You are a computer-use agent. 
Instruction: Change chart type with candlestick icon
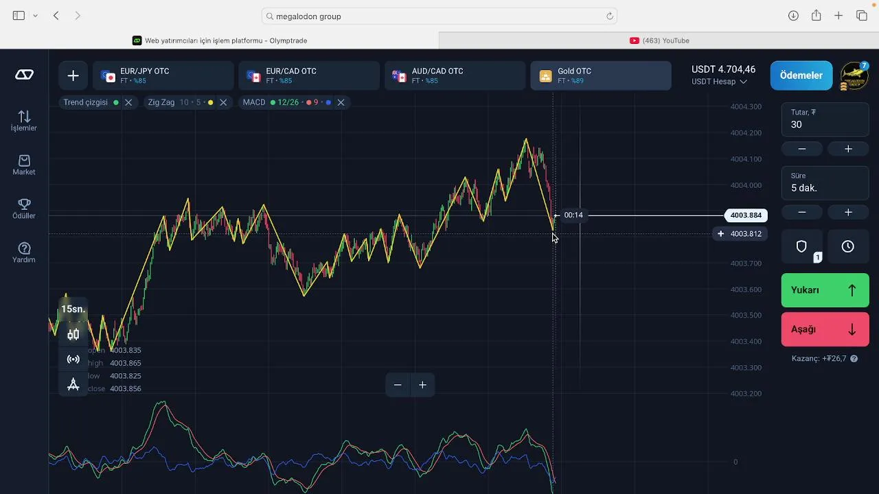(x=73, y=334)
